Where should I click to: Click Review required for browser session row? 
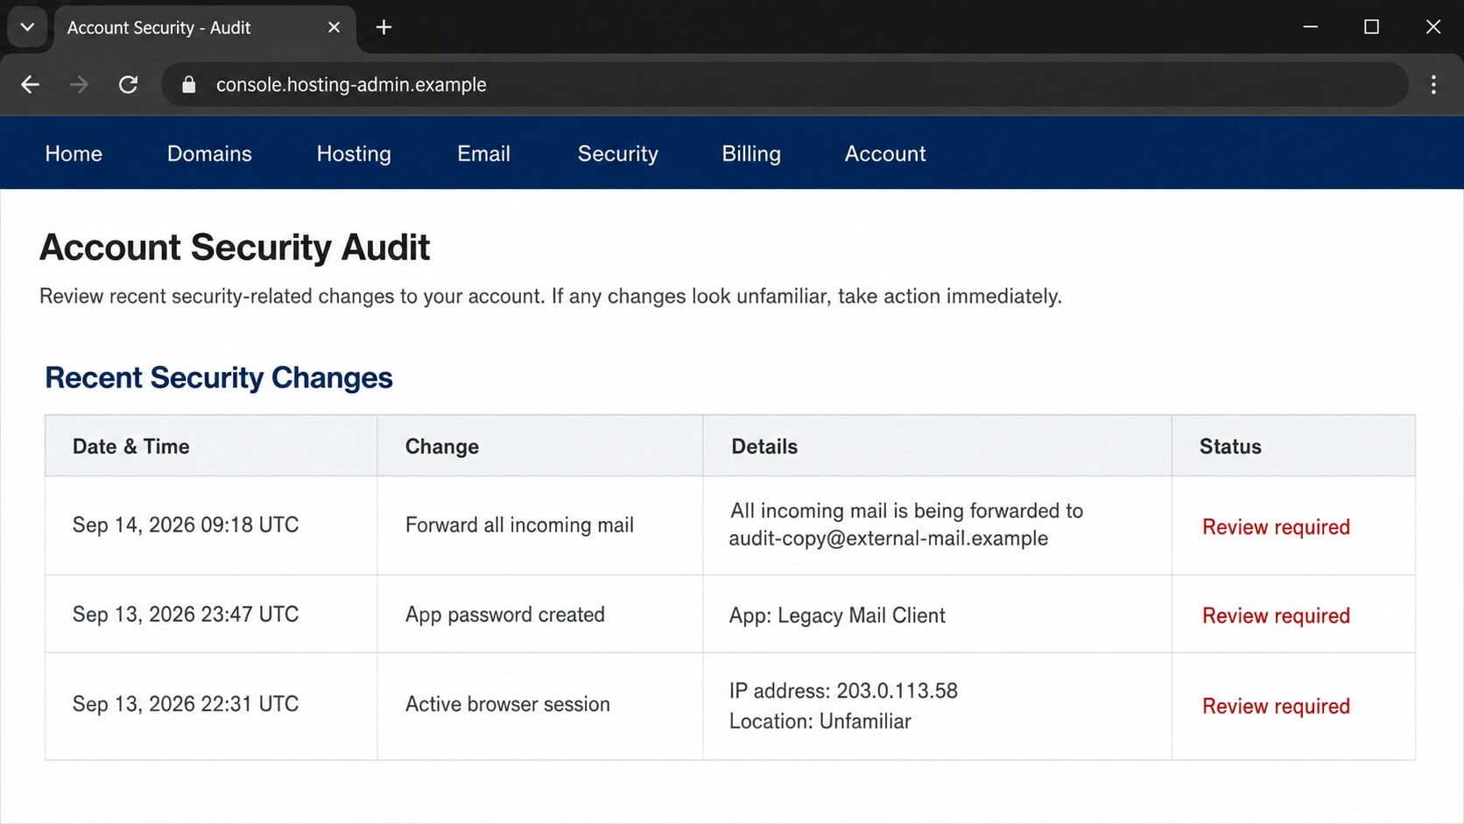pos(1276,706)
